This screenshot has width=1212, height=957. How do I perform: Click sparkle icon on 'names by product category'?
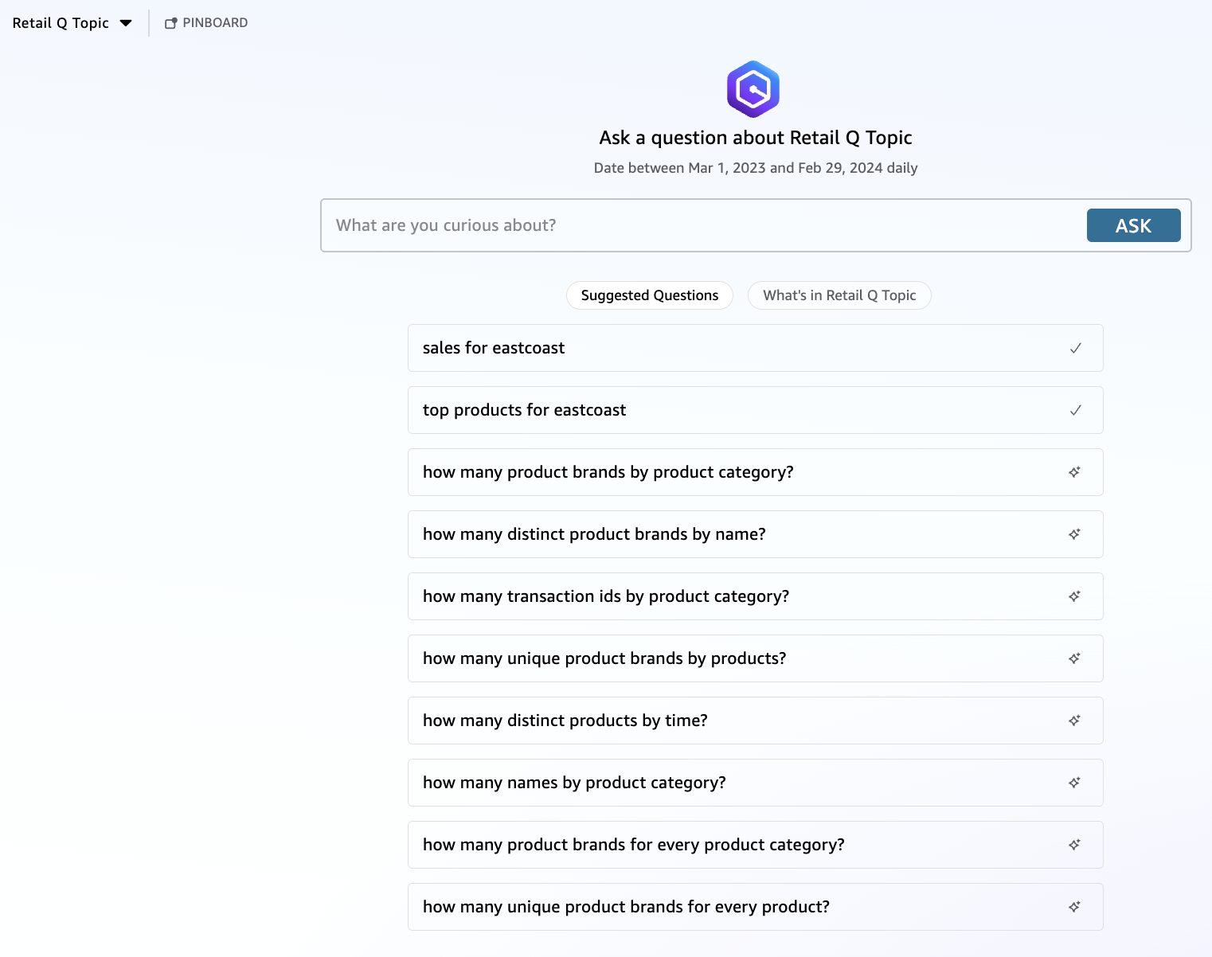tap(1075, 783)
